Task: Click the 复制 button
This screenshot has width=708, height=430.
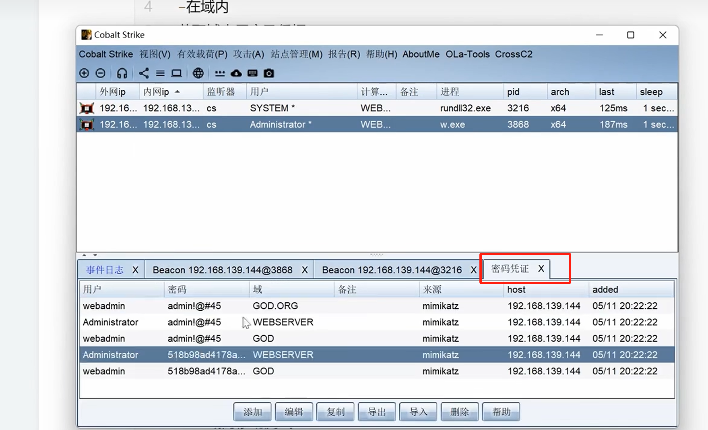Action: [335, 412]
